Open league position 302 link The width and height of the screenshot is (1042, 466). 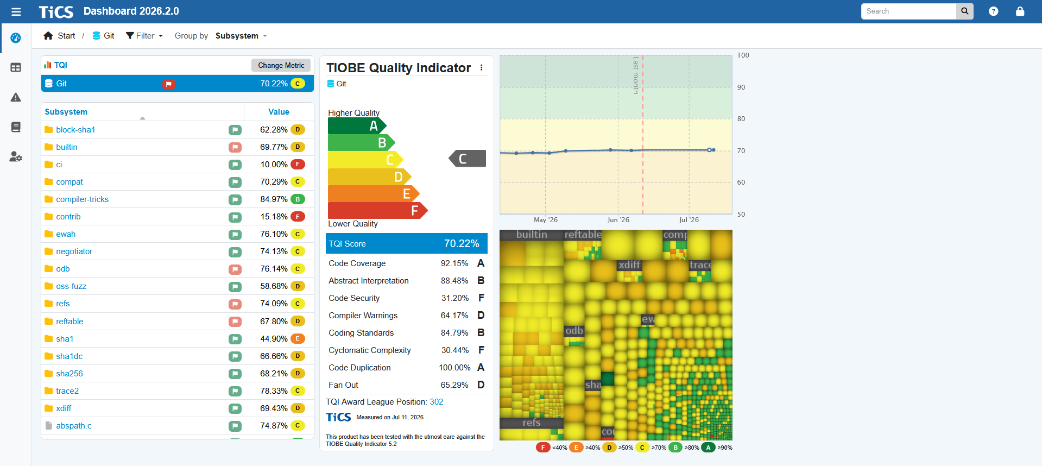pos(437,402)
